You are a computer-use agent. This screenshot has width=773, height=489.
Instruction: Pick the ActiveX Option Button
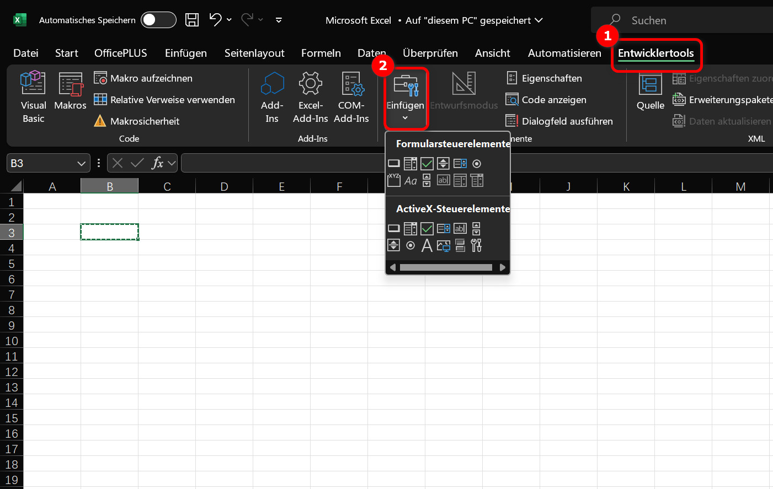tap(411, 245)
